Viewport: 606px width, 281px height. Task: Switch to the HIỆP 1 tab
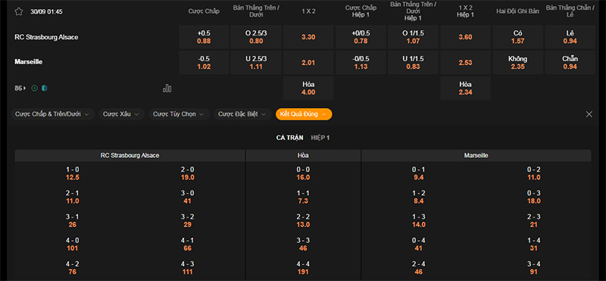coord(320,137)
